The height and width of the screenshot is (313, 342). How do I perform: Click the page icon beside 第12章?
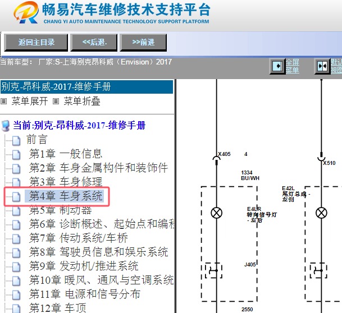[x=16, y=309]
